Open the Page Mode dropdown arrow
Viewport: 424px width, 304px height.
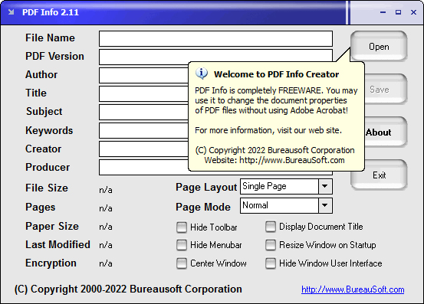pyautogui.click(x=325, y=205)
